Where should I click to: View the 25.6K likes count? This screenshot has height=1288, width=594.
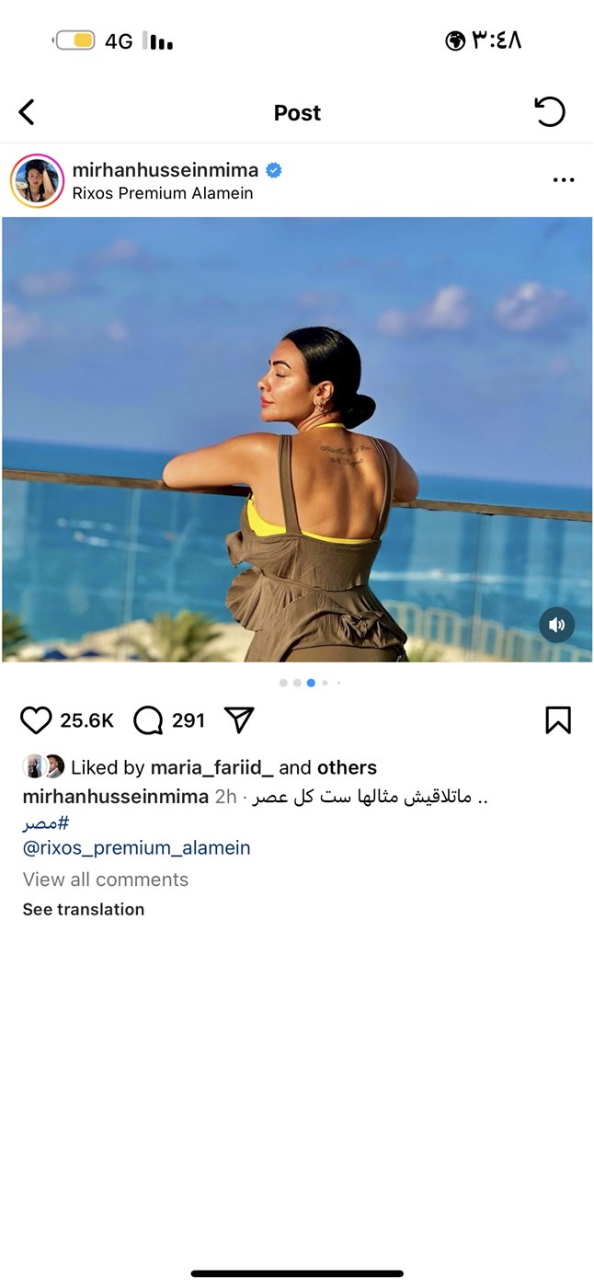[86, 720]
